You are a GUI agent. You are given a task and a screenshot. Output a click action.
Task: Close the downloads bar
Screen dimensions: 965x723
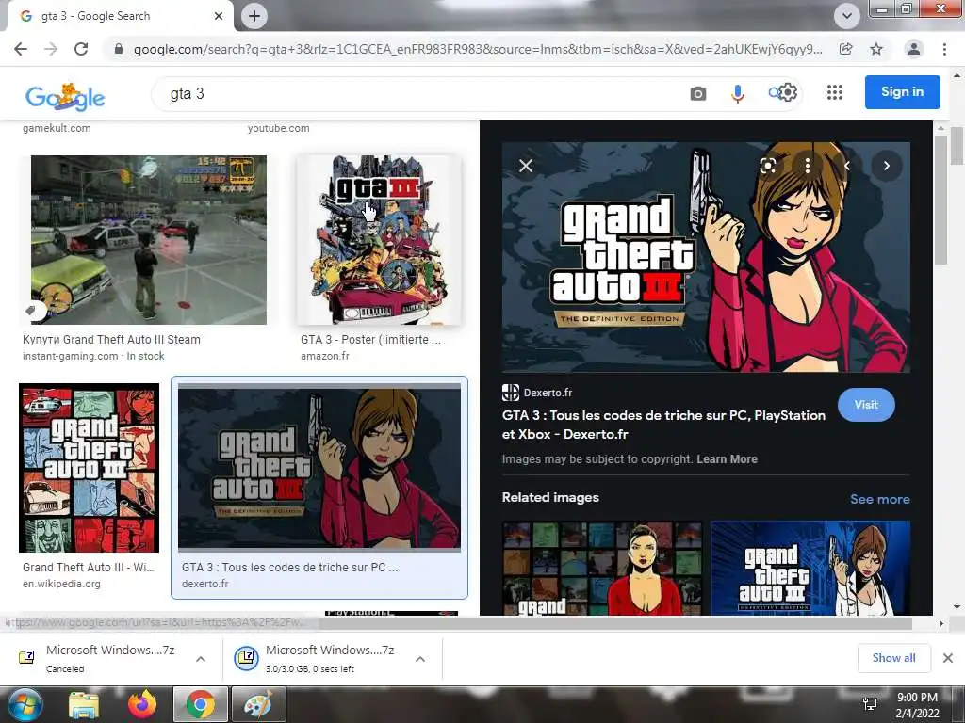tap(948, 658)
